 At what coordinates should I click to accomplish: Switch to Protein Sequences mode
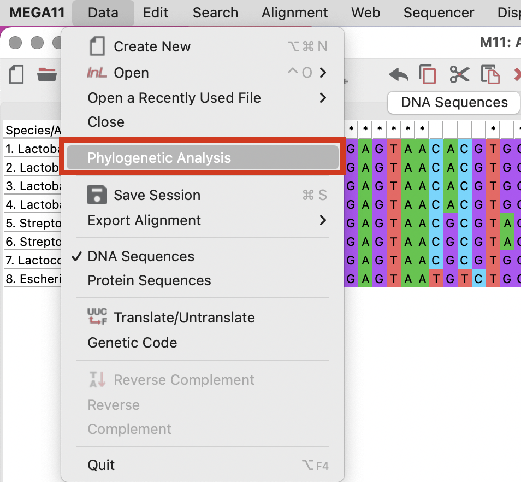(x=149, y=280)
